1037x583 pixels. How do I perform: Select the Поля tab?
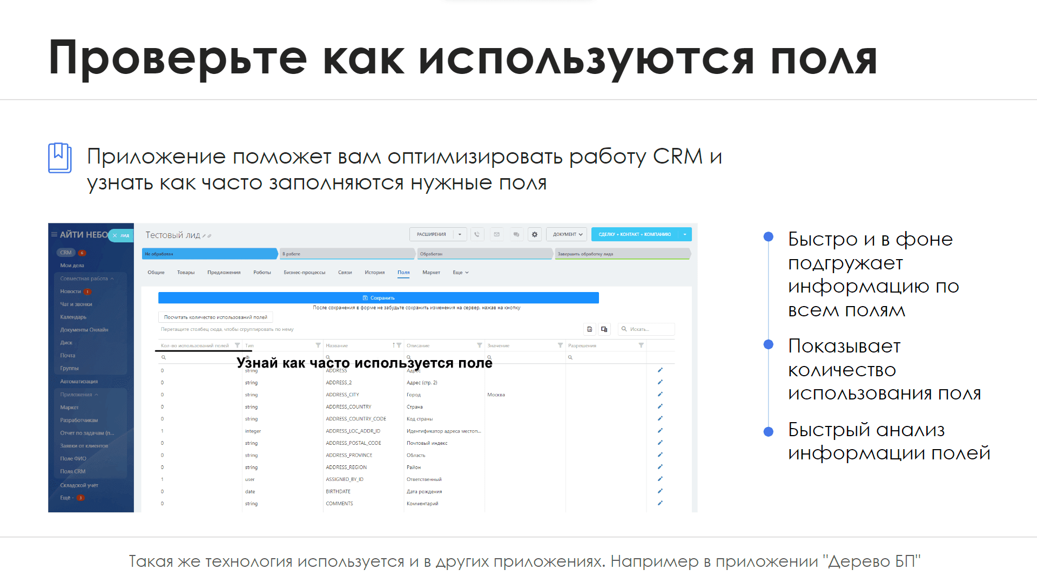pos(403,273)
